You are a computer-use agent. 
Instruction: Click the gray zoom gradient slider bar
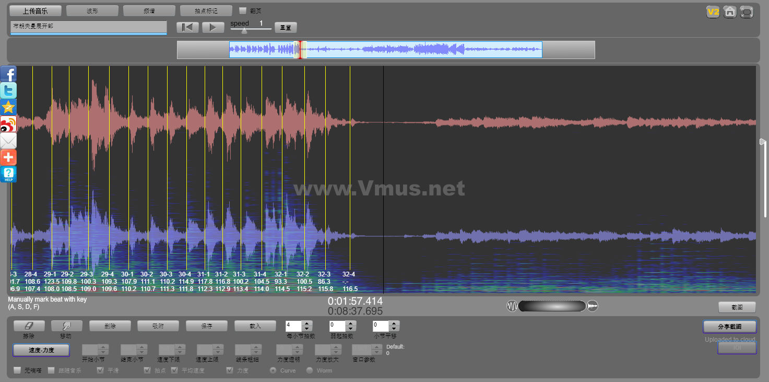pyautogui.click(x=552, y=306)
